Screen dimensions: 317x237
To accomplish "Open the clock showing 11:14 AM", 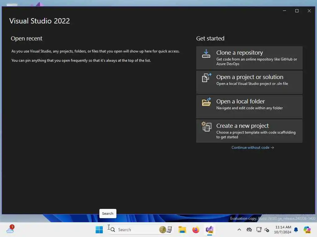I will [283, 230].
